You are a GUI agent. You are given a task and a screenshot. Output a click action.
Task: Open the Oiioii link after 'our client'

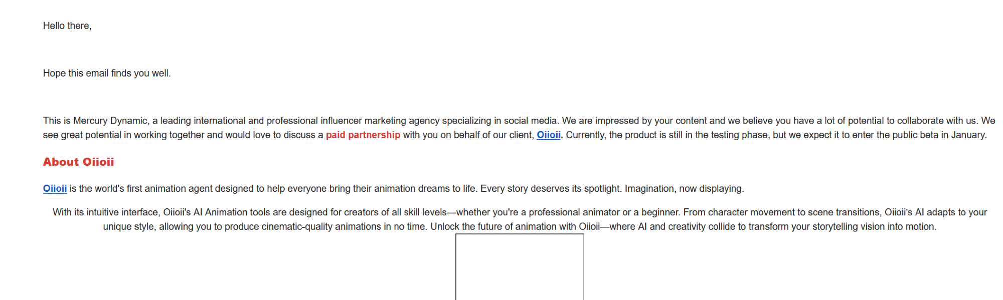pos(548,135)
